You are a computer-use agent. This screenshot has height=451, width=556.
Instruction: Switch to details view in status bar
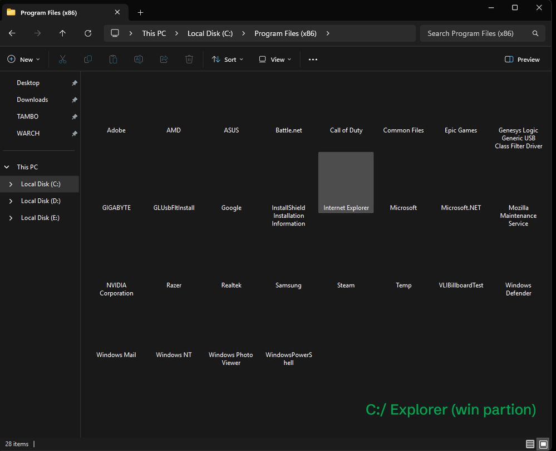pyautogui.click(x=530, y=444)
